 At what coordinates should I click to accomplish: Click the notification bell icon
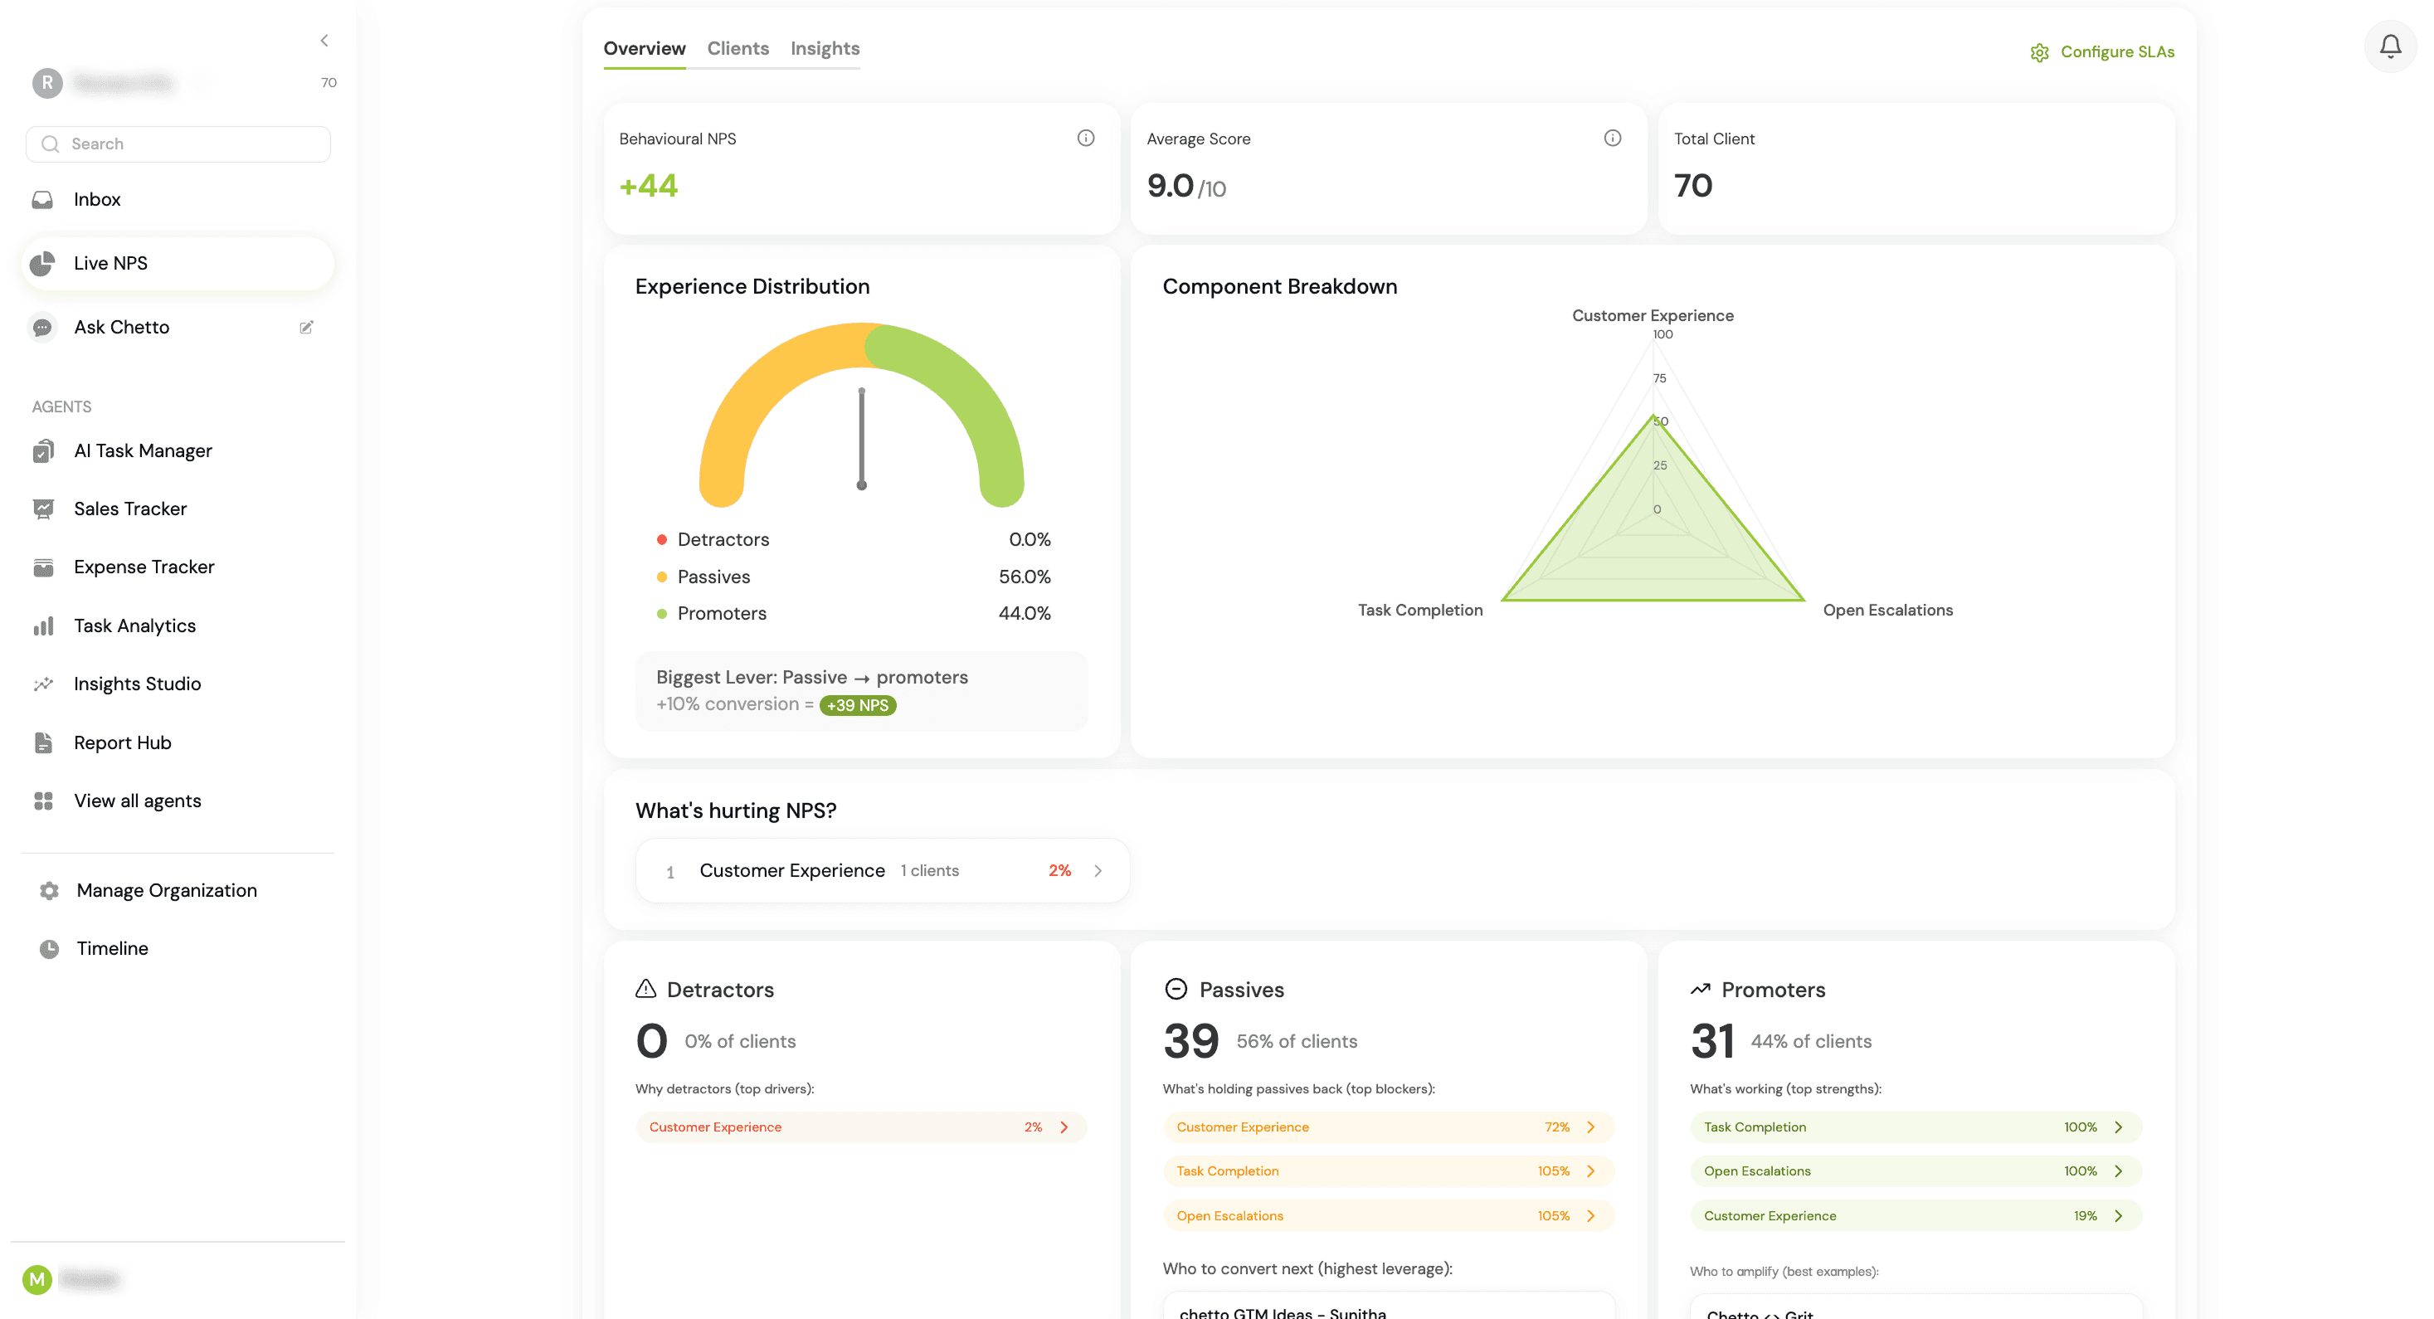click(x=2389, y=46)
